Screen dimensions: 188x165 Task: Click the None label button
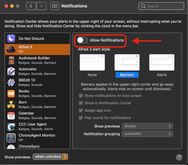pyautogui.click(x=92, y=75)
